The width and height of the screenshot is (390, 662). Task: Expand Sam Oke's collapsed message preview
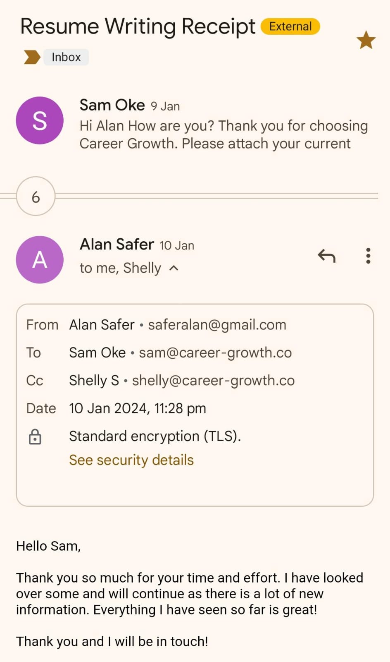click(223, 134)
